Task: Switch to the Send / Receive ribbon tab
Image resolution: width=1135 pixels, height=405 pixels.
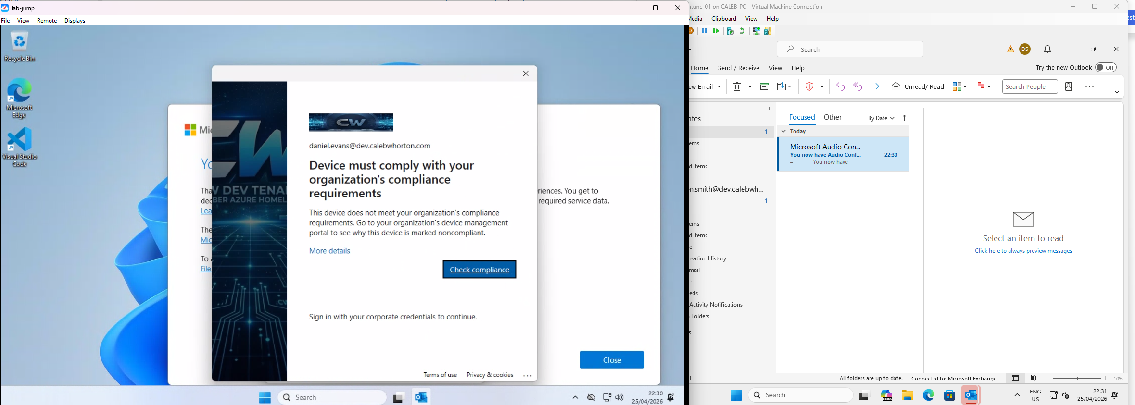Action: [738, 68]
